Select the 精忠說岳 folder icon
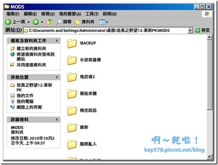 pos(72,111)
